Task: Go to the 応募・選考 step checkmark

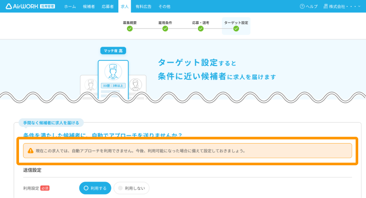Action: point(201,28)
